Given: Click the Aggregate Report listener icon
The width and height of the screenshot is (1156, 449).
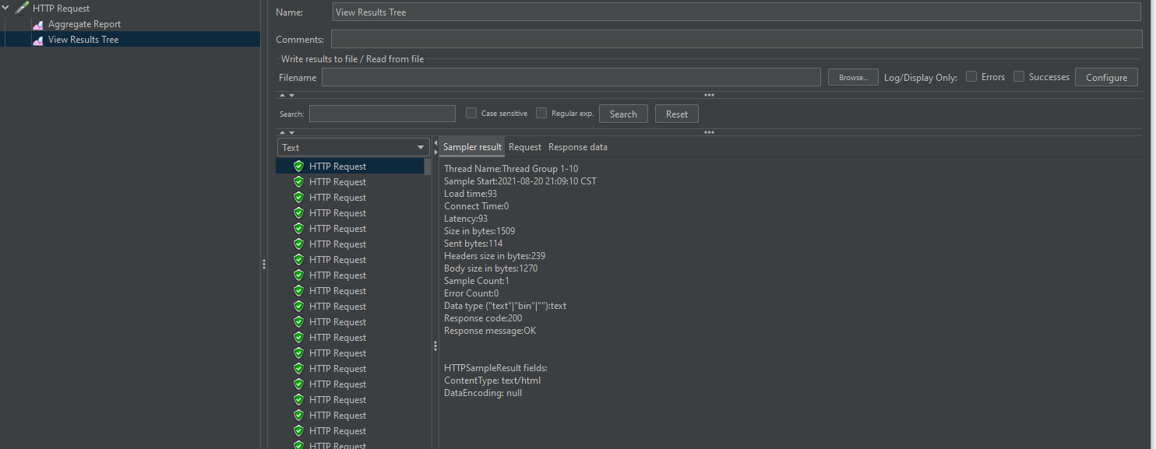Looking at the screenshot, I should pyautogui.click(x=37, y=24).
